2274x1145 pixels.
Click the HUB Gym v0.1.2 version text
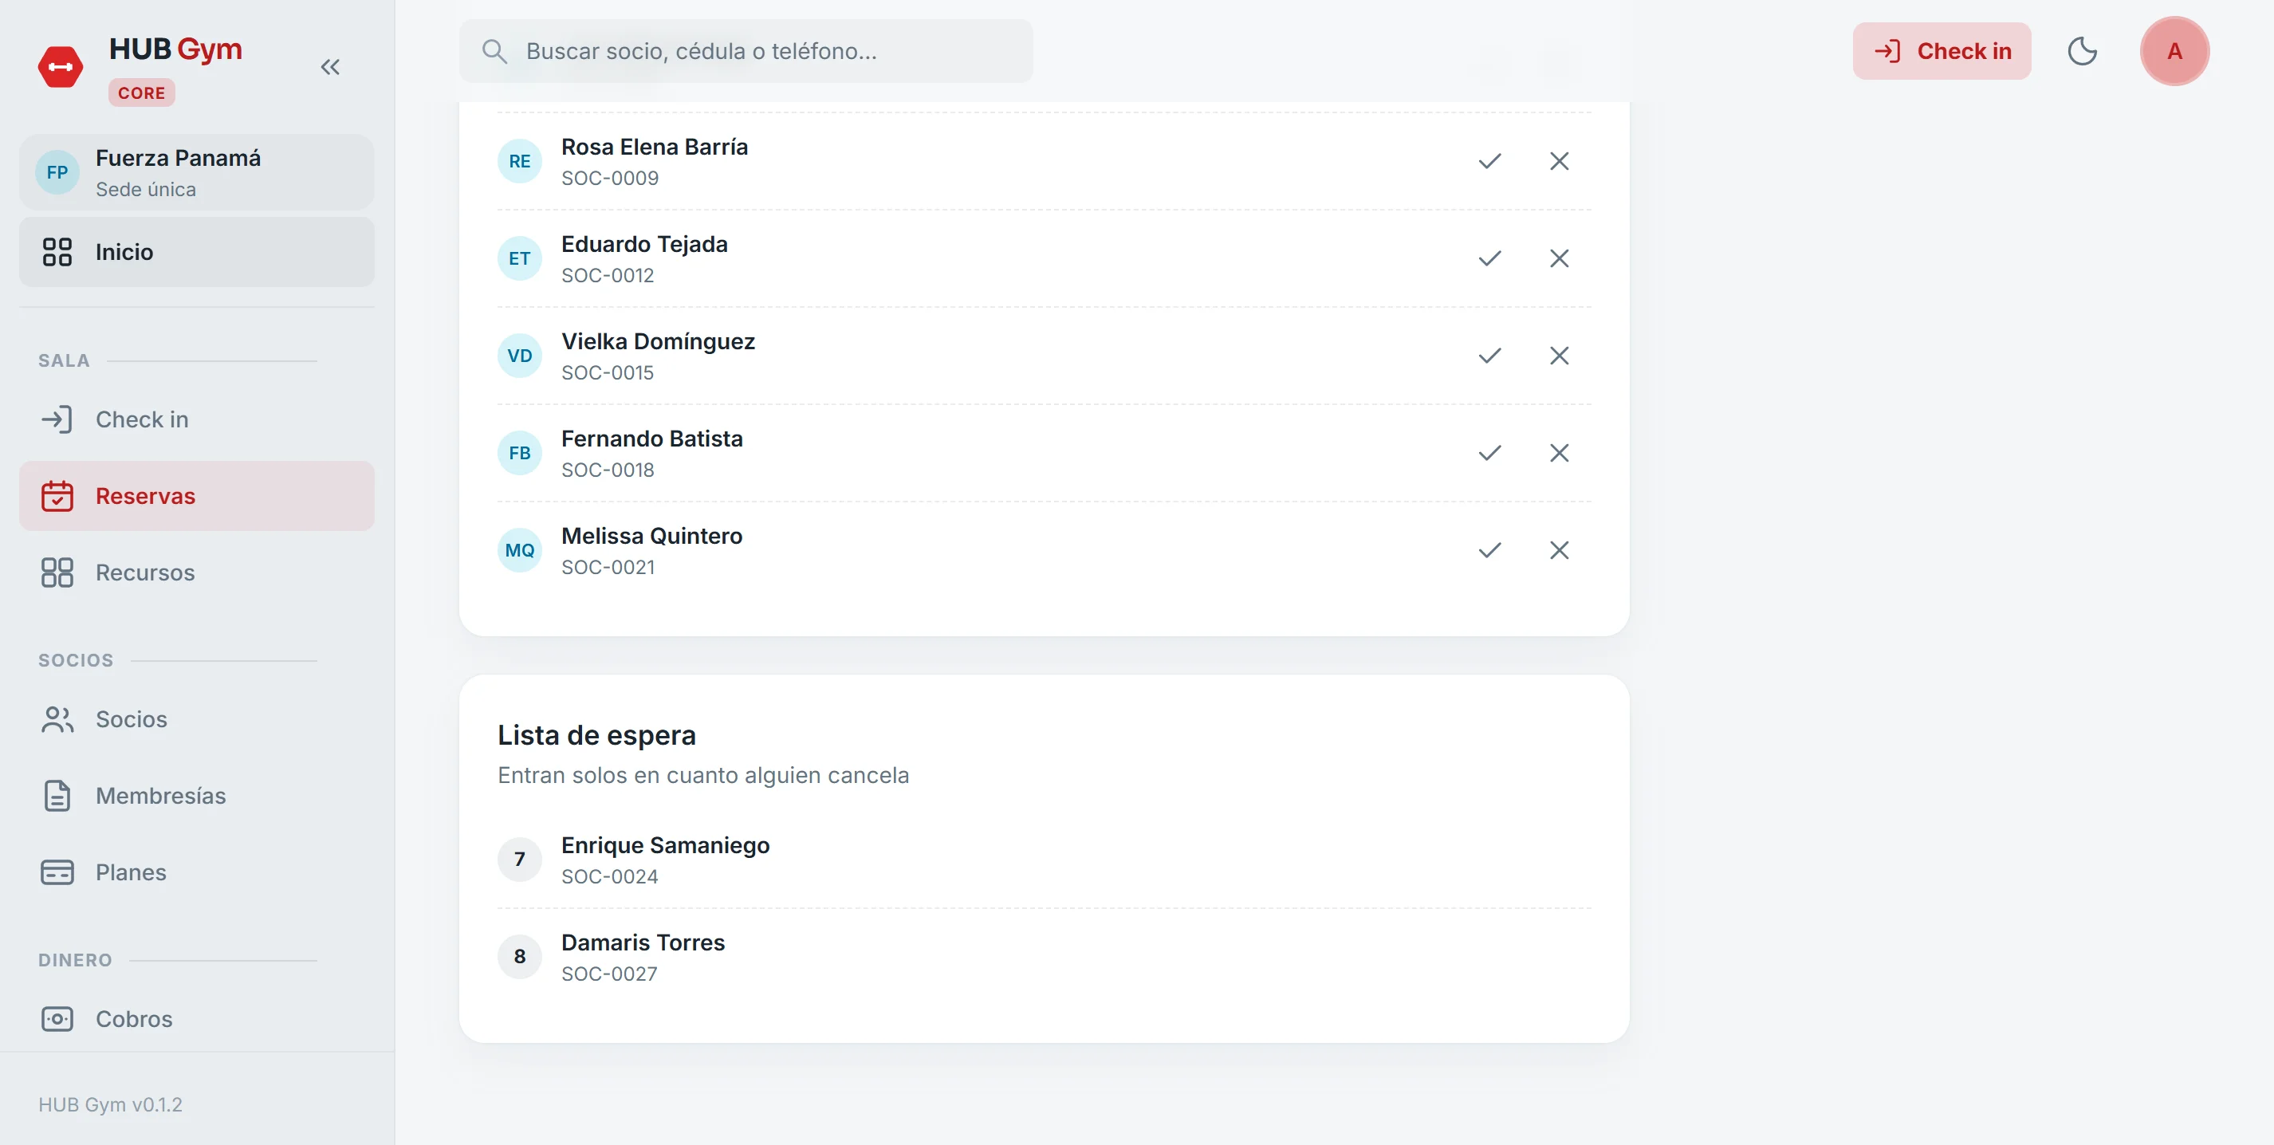pyautogui.click(x=110, y=1104)
